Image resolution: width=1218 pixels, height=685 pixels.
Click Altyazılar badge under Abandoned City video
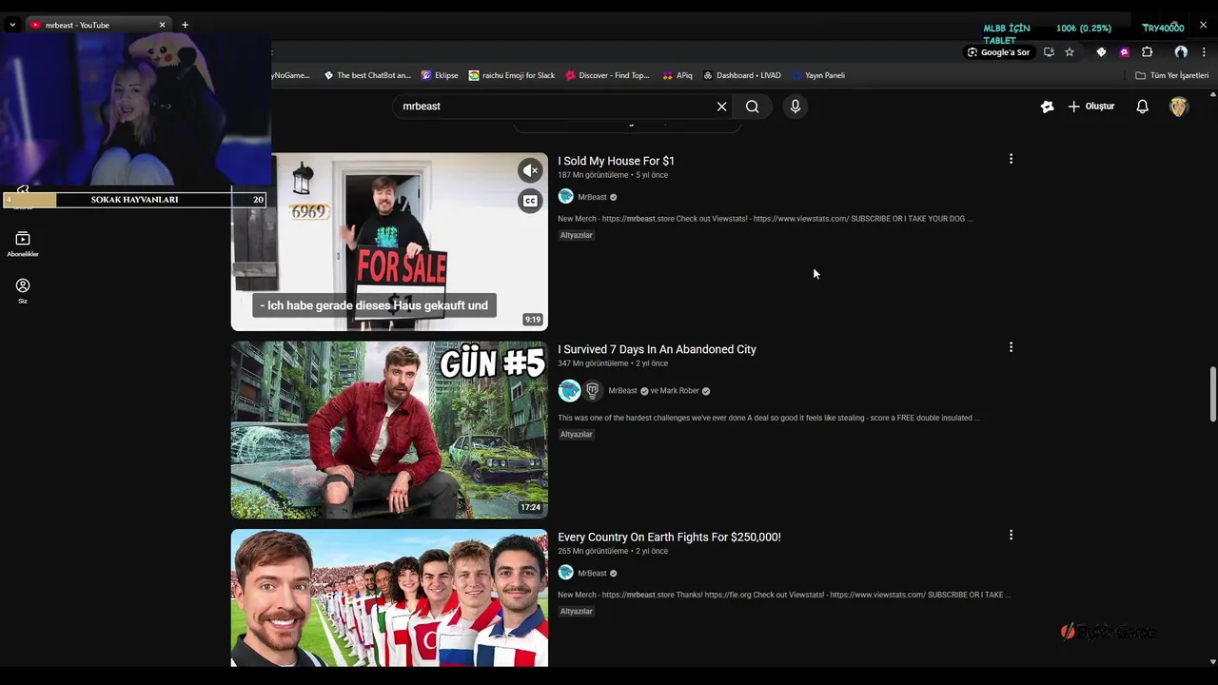pyautogui.click(x=576, y=434)
